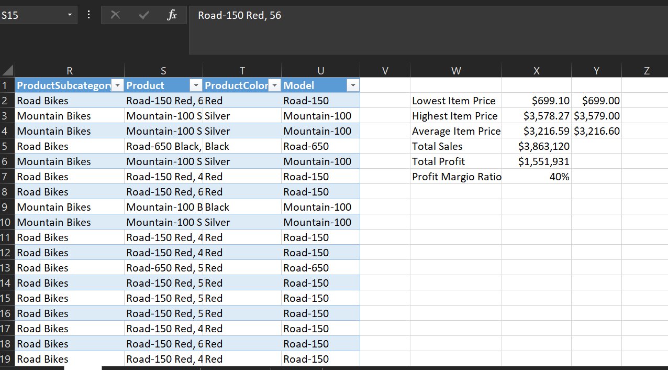This screenshot has width=668, height=370.
Task: Open the ProductSubcategory filter dropdown
Action: click(118, 85)
